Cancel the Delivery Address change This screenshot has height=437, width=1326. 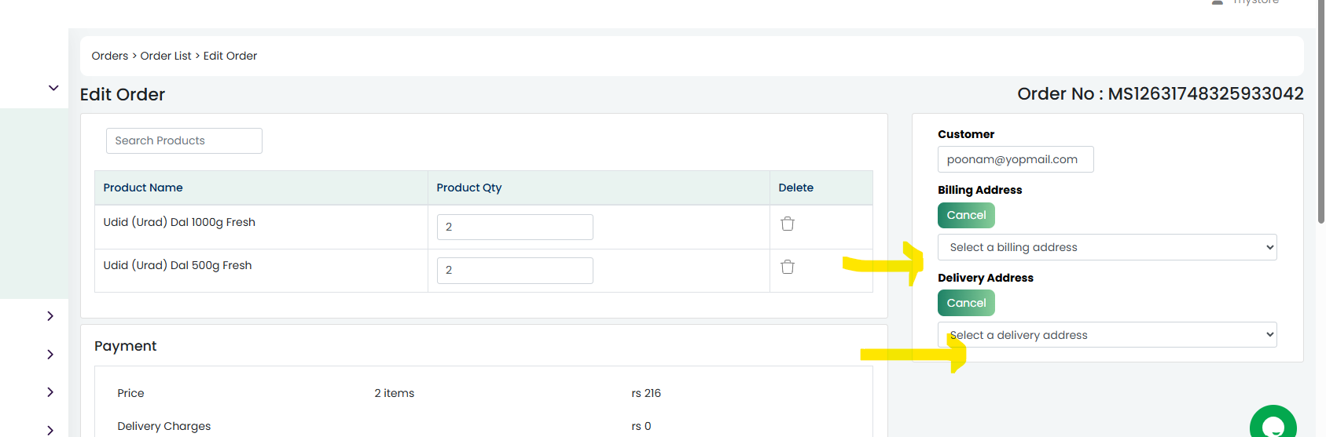pyautogui.click(x=966, y=303)
